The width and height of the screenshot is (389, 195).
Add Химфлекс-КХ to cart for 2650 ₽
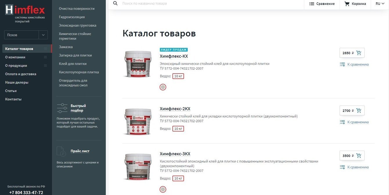click(x=359, y=53)
